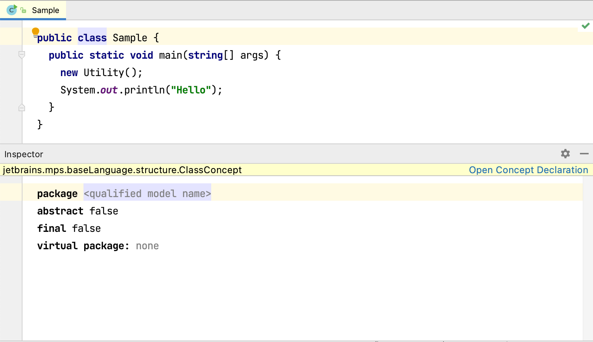Viewport: 593px width, 342px height.
Task: Click the yellow intention bulb icon
Action: pos(35,32)
